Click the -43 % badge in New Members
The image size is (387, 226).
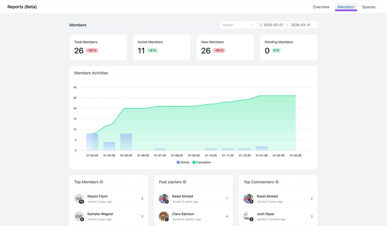coord(219,50)
